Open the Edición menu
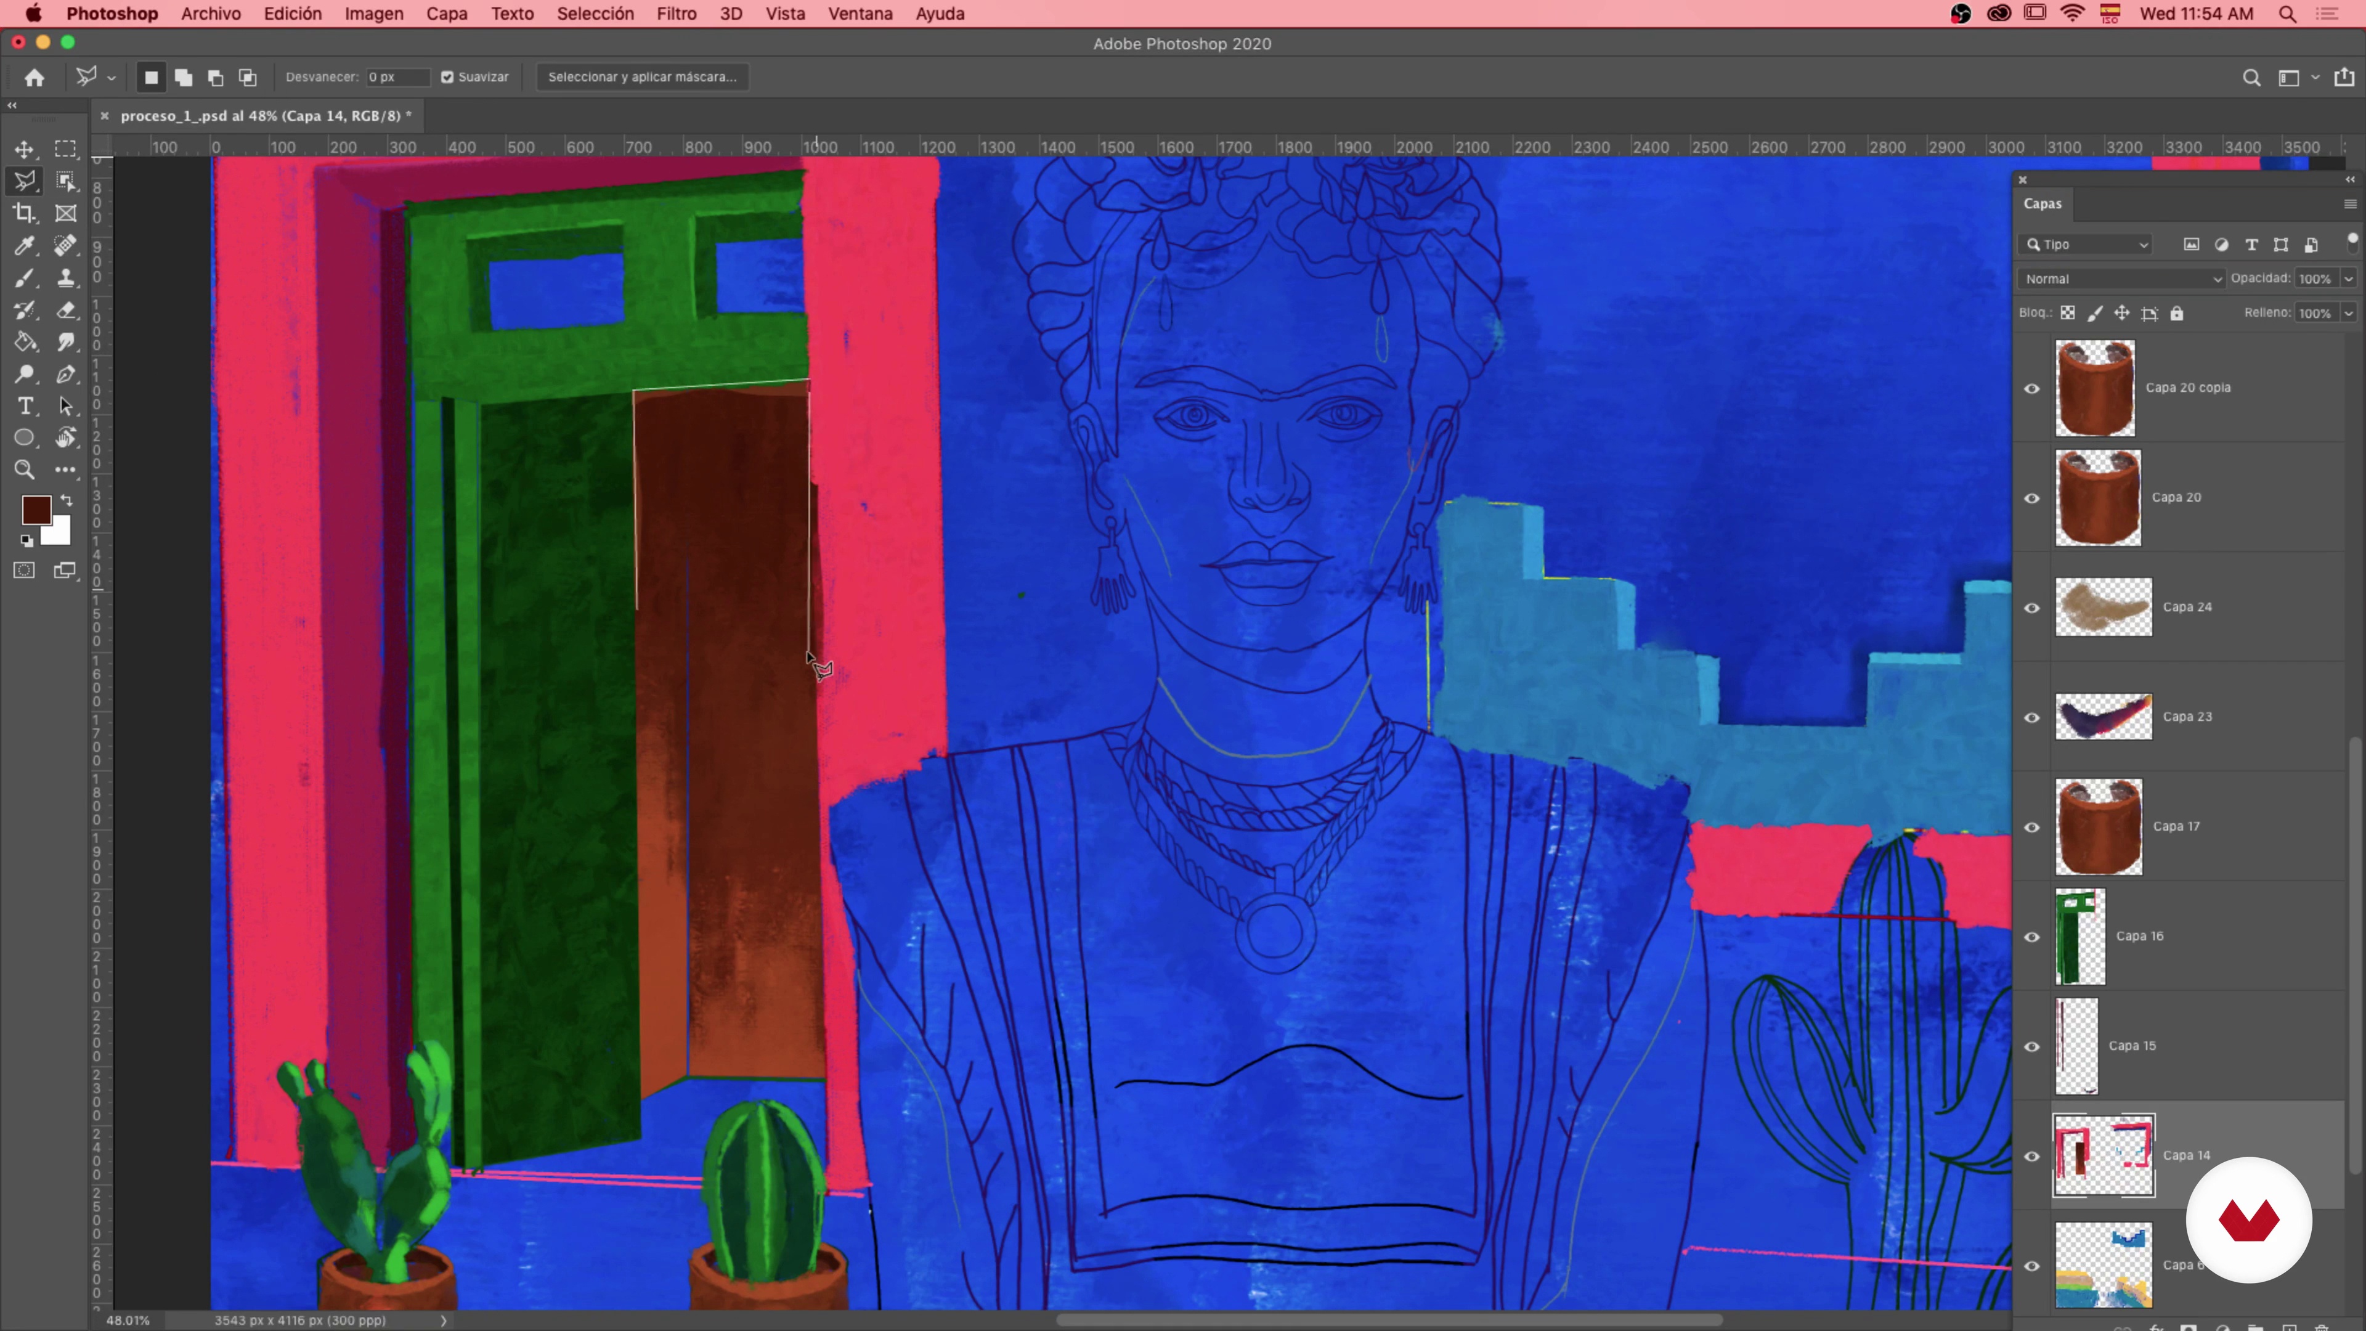 coord(293,14)
